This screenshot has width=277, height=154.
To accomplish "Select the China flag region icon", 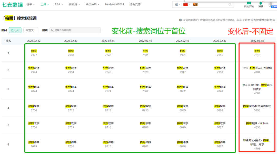I will (185, 5).
